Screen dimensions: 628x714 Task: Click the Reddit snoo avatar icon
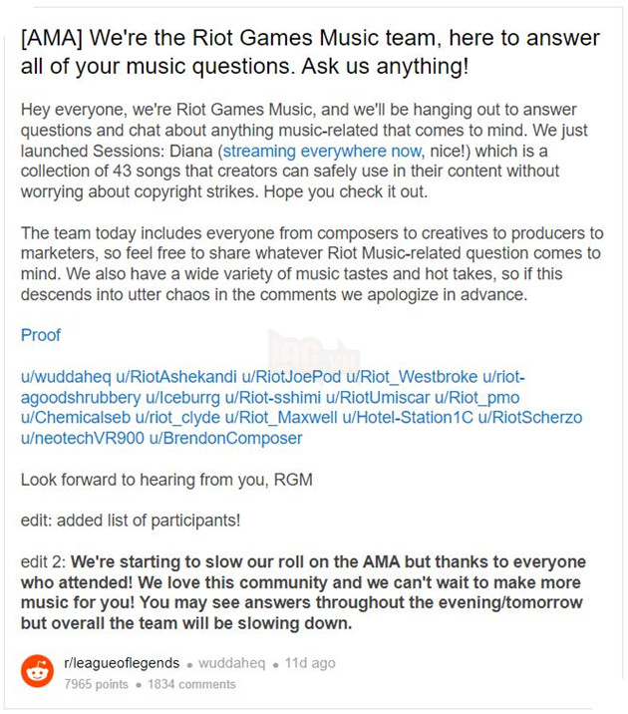pos(37,672)
